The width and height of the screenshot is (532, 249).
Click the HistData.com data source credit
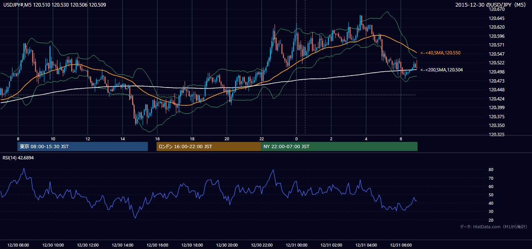(x=494, y=227)
